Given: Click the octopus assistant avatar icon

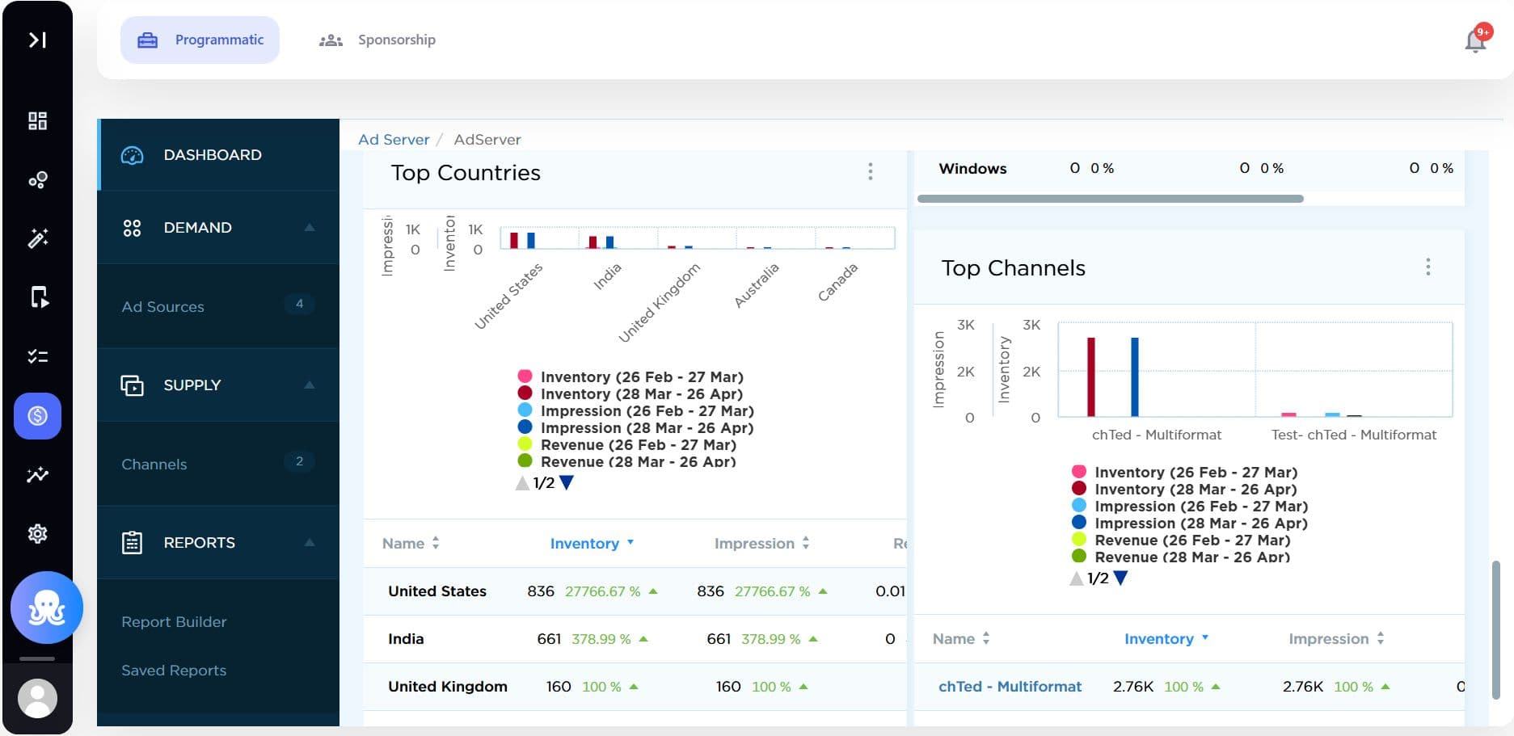Looking at the screenshot, I should point(47,608).
